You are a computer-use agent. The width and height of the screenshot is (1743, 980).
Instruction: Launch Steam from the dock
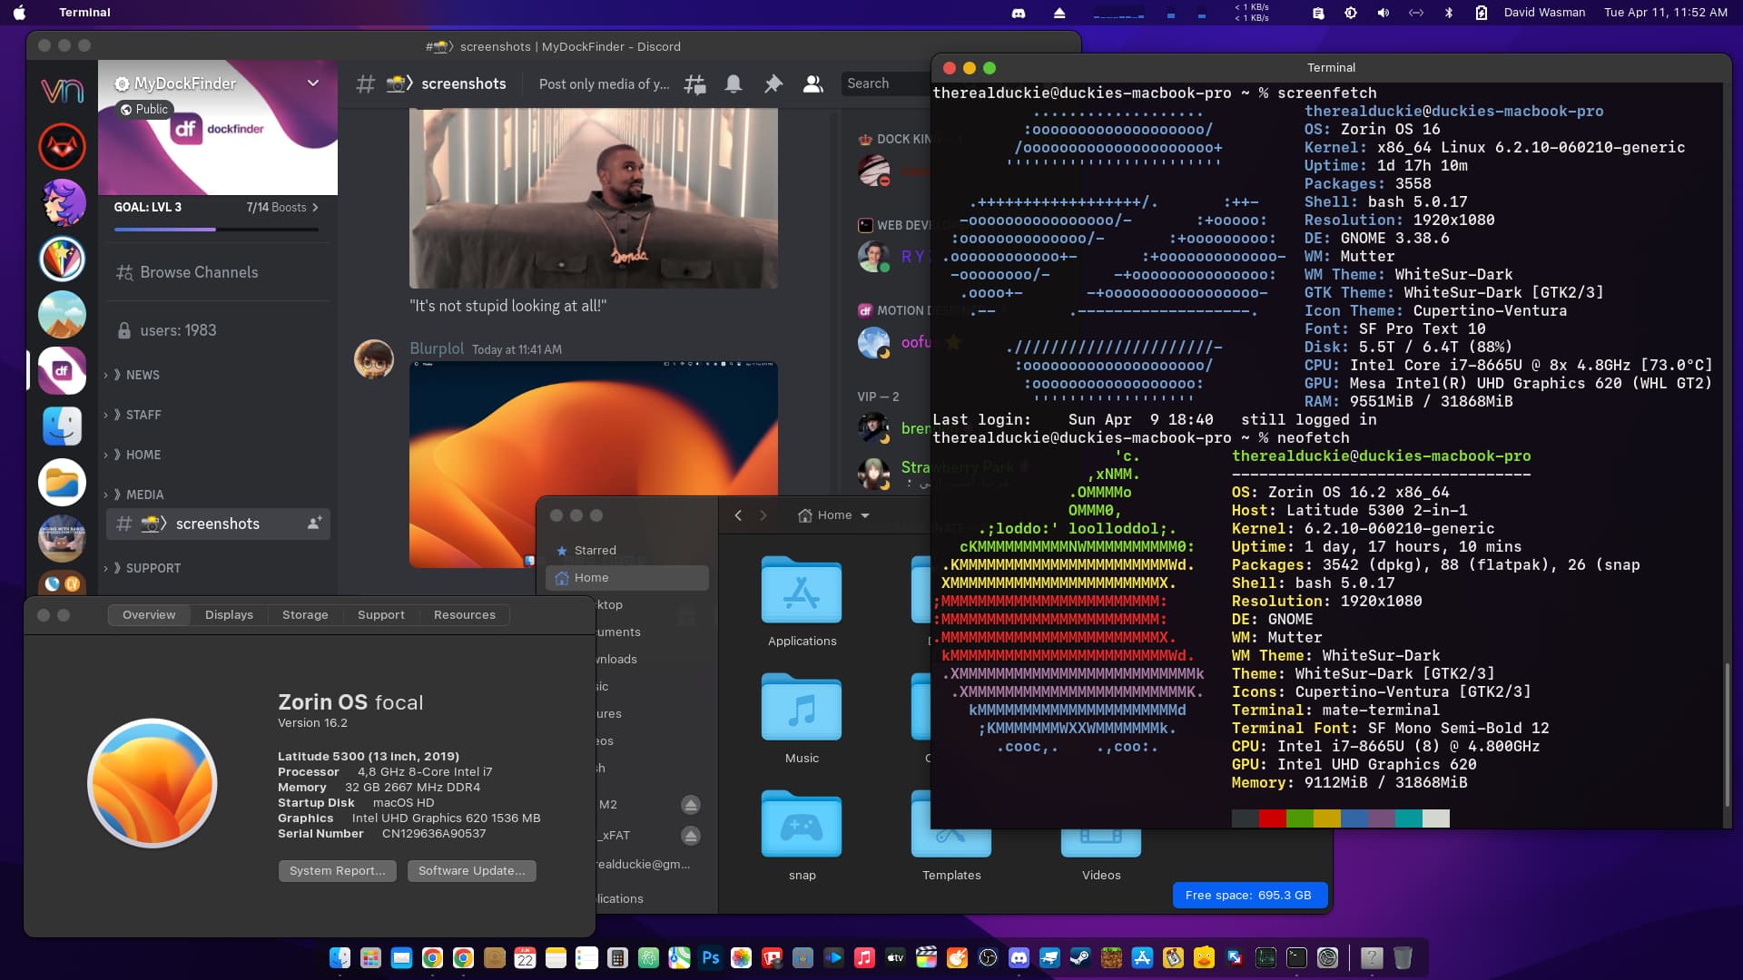[x=1080, y=958]
